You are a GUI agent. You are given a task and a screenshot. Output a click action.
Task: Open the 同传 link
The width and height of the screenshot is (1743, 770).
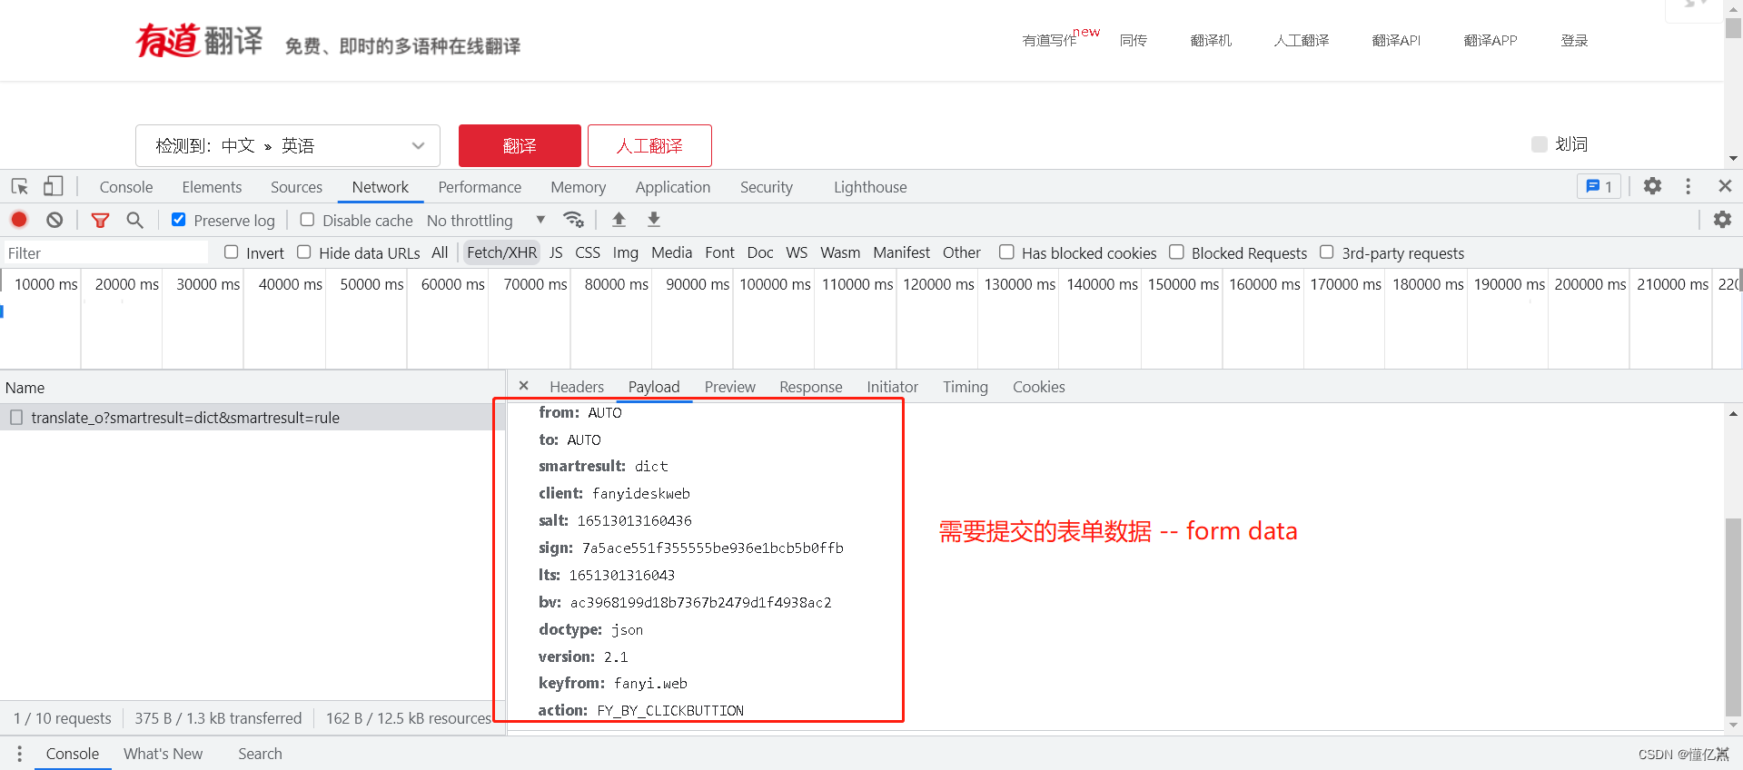(x=1133, y=41)
